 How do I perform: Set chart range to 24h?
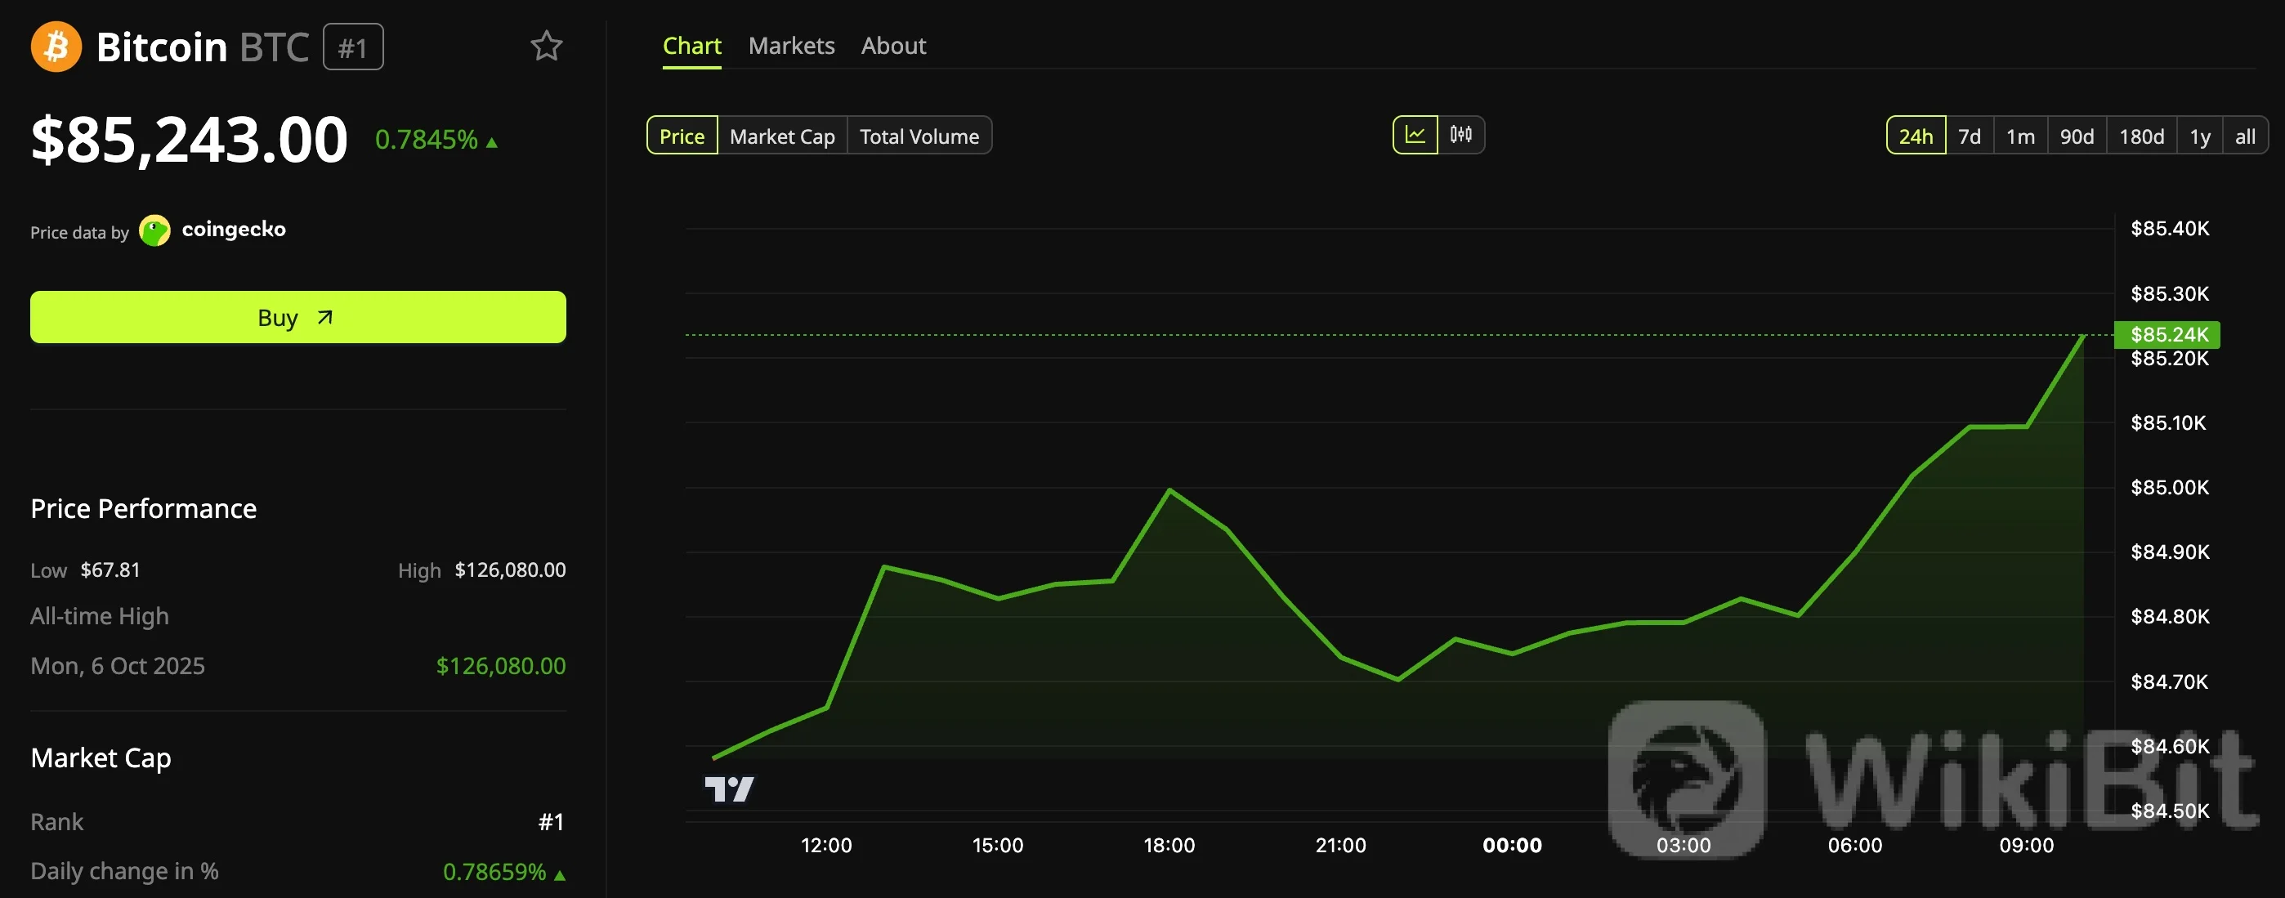[1916, 136]
